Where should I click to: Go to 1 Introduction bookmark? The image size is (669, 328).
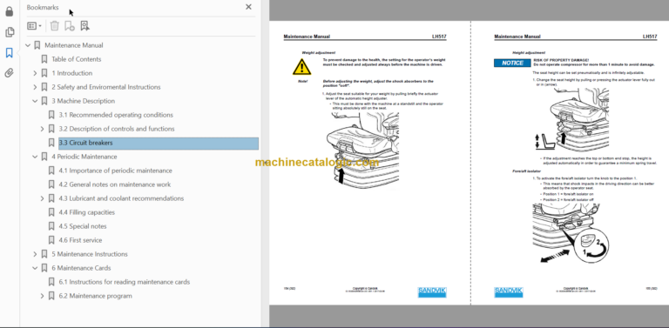click(x=71, y=73)
